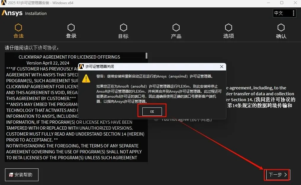Click OK in the license manager shutdown dialog
301x185 pixels.
[152, 112]
